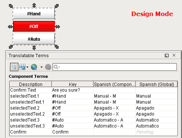The image size is (182, 138).
Task: Click 'Manual - M' in the selectedText.1 row
Action: click(x=114, y=96)
